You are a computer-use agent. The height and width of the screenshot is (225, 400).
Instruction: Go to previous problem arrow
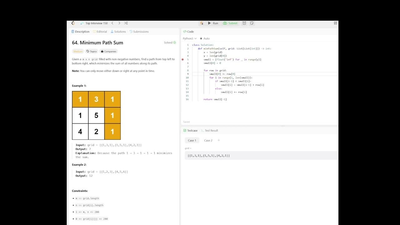point(112,23)
